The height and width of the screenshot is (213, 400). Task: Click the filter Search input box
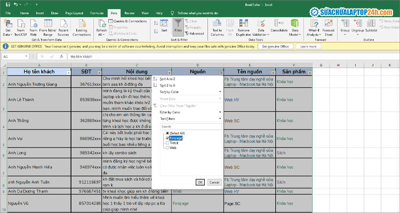(x=190, y=126)
